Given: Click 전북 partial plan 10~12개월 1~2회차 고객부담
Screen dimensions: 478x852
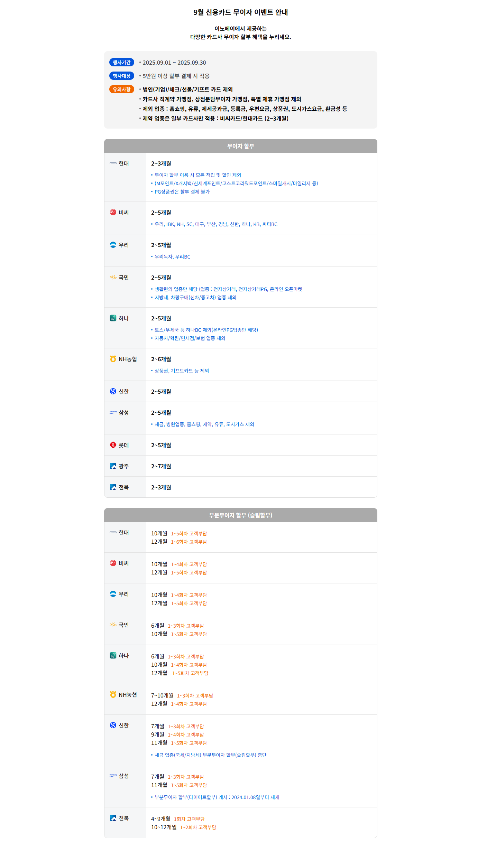Looking at the screenshot, I should [x=184, y=827].
